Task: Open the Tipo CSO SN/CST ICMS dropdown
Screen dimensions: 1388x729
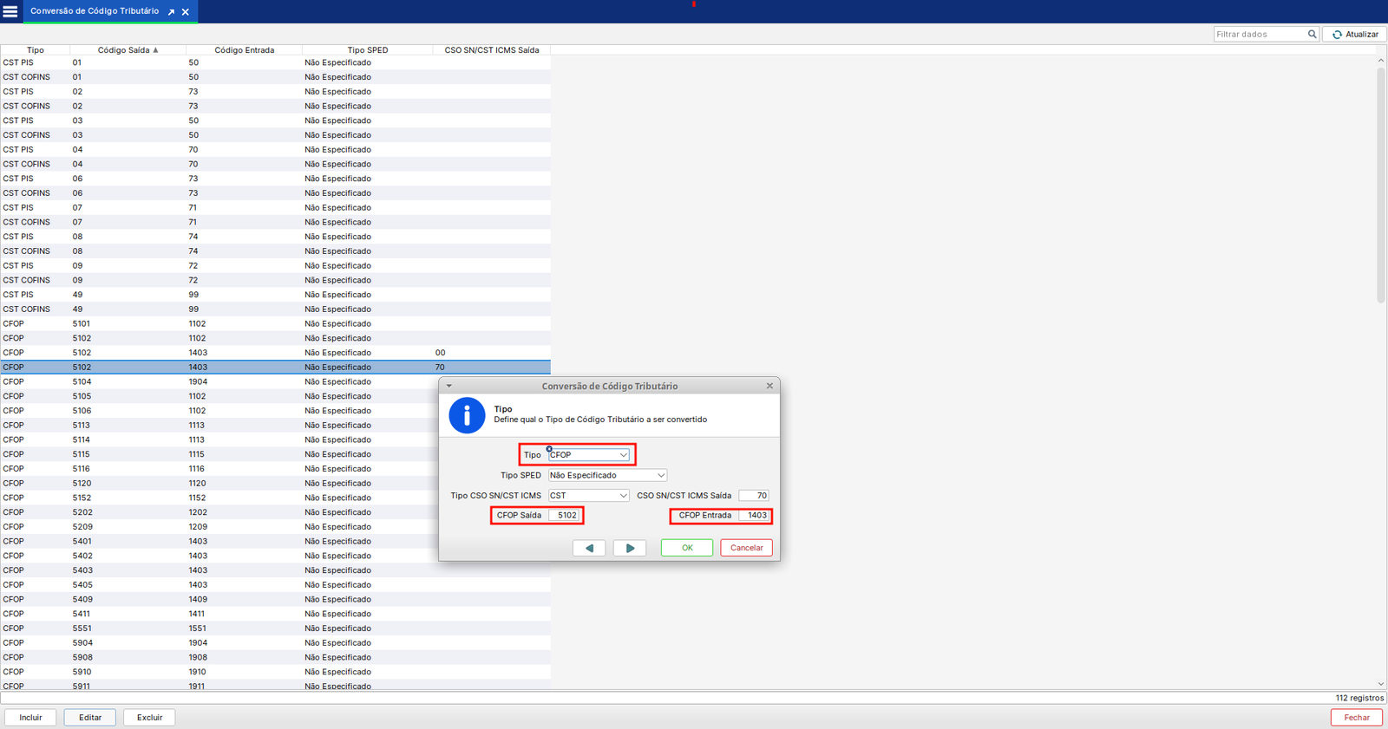Action: point(589,496)
